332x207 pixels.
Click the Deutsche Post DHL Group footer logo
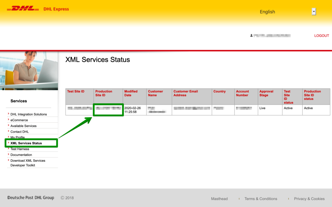pyautogui.click(x=31, y=197)
